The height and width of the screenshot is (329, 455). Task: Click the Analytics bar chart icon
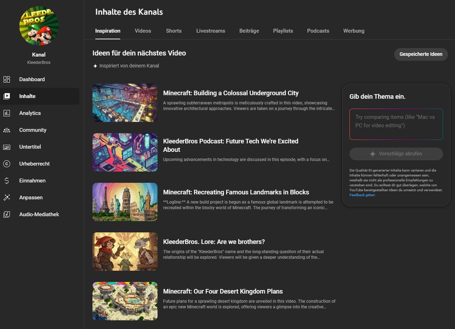point(7,113)
